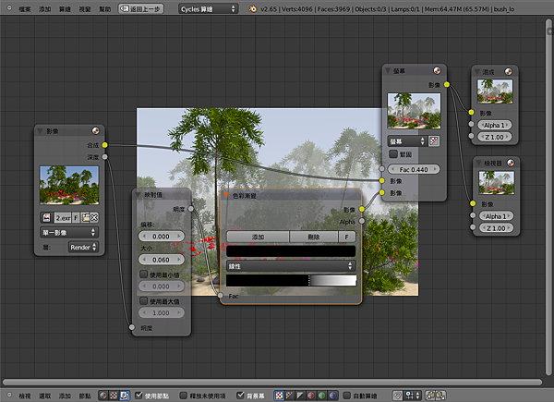This screenshot has width=554, height=402.
Task: Open editor type selector in footer
Action: (x=9, y=396)
